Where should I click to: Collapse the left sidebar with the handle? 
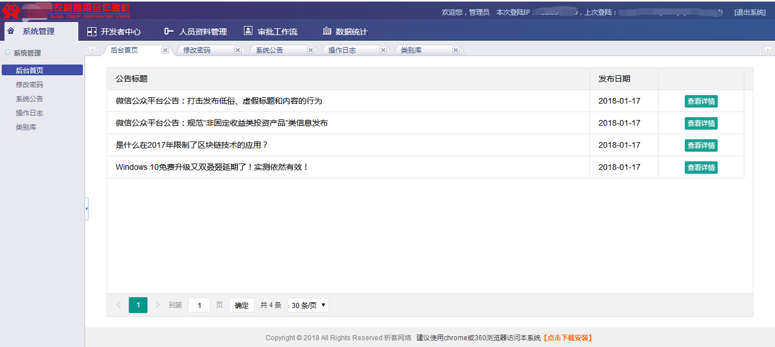click(86, 209)
